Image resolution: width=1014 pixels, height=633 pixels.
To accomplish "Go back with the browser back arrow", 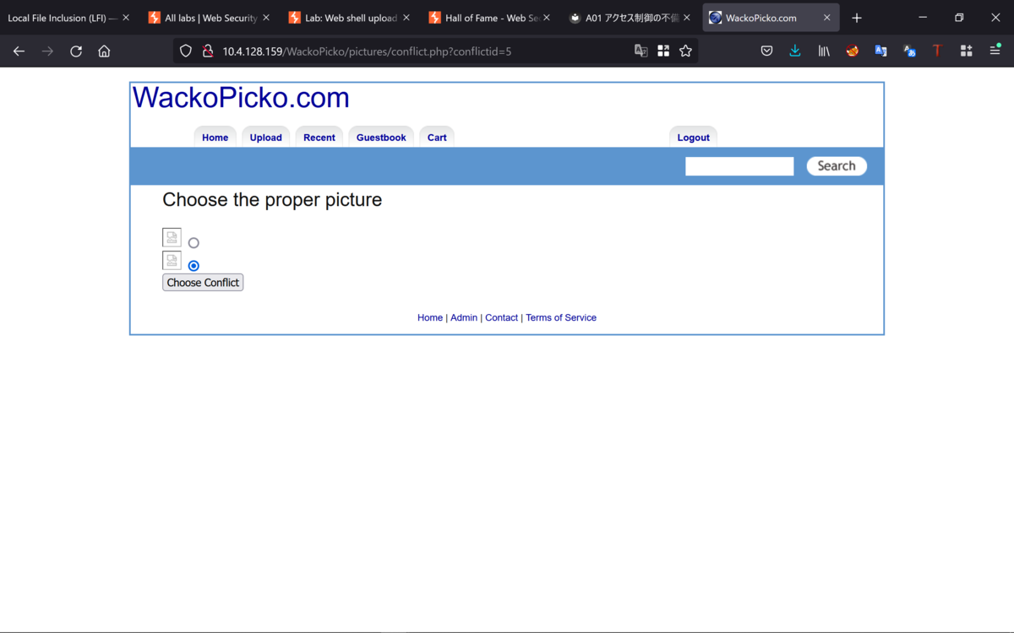I will pyautogui.click(x=19, y=51).
